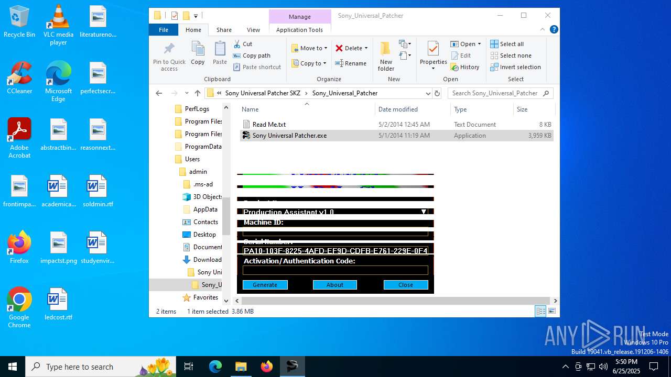Screen dimensions: 671x377
Task: Click Edit in Open group
Action: pyautogui.click(x=461, y=56)
